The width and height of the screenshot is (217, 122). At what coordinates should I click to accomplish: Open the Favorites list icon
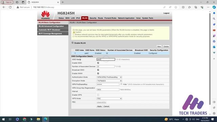click(x=190, y=7)
